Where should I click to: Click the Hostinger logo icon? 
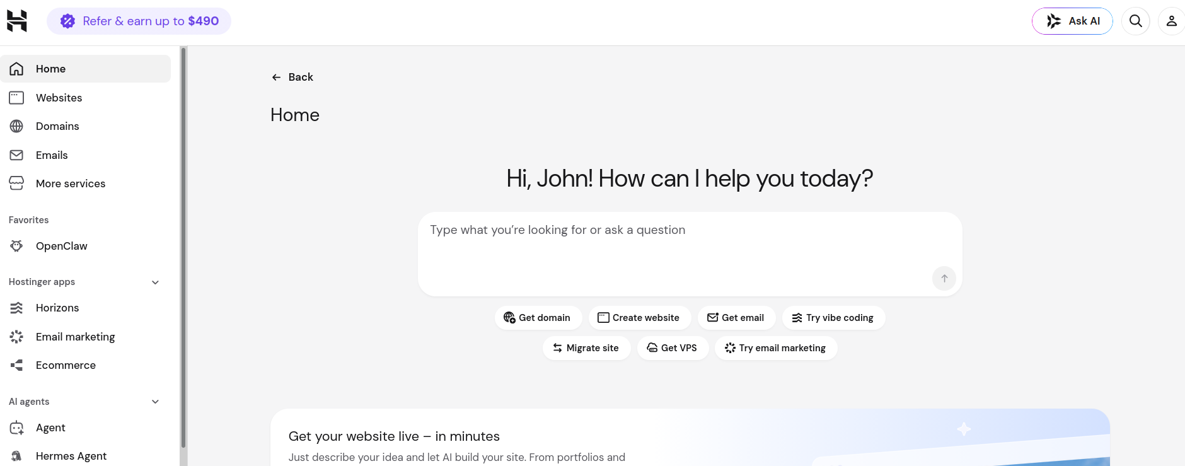tap(17, 21)
